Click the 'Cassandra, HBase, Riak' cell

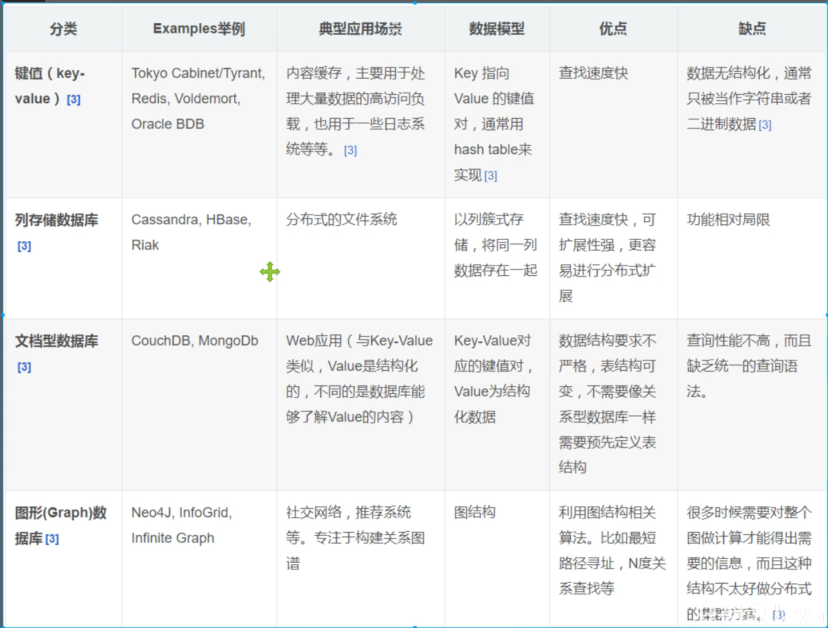click(x=199, y=258)
